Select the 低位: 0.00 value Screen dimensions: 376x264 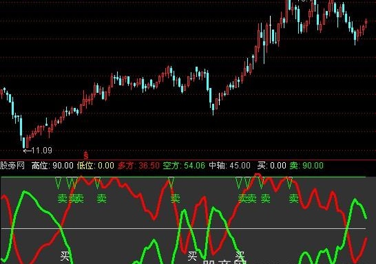[96, 166]
